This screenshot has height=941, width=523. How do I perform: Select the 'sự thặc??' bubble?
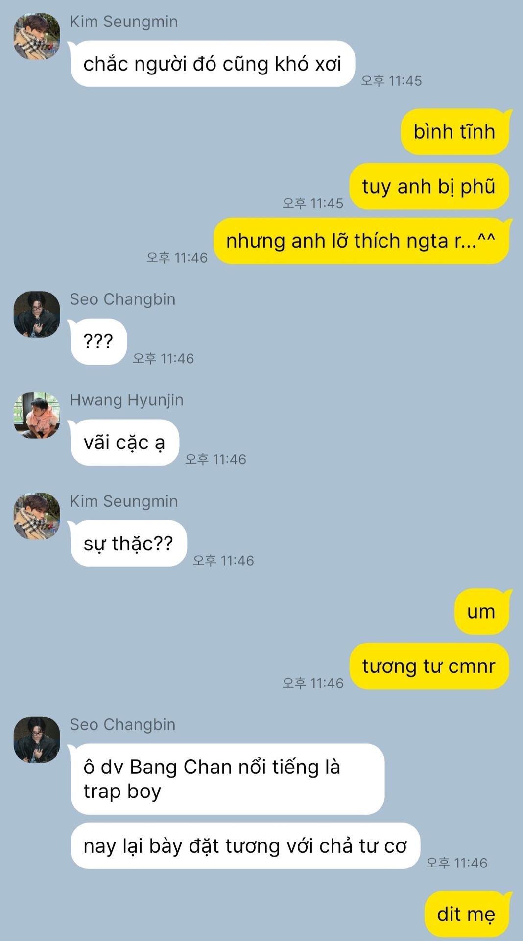[128, 544]
